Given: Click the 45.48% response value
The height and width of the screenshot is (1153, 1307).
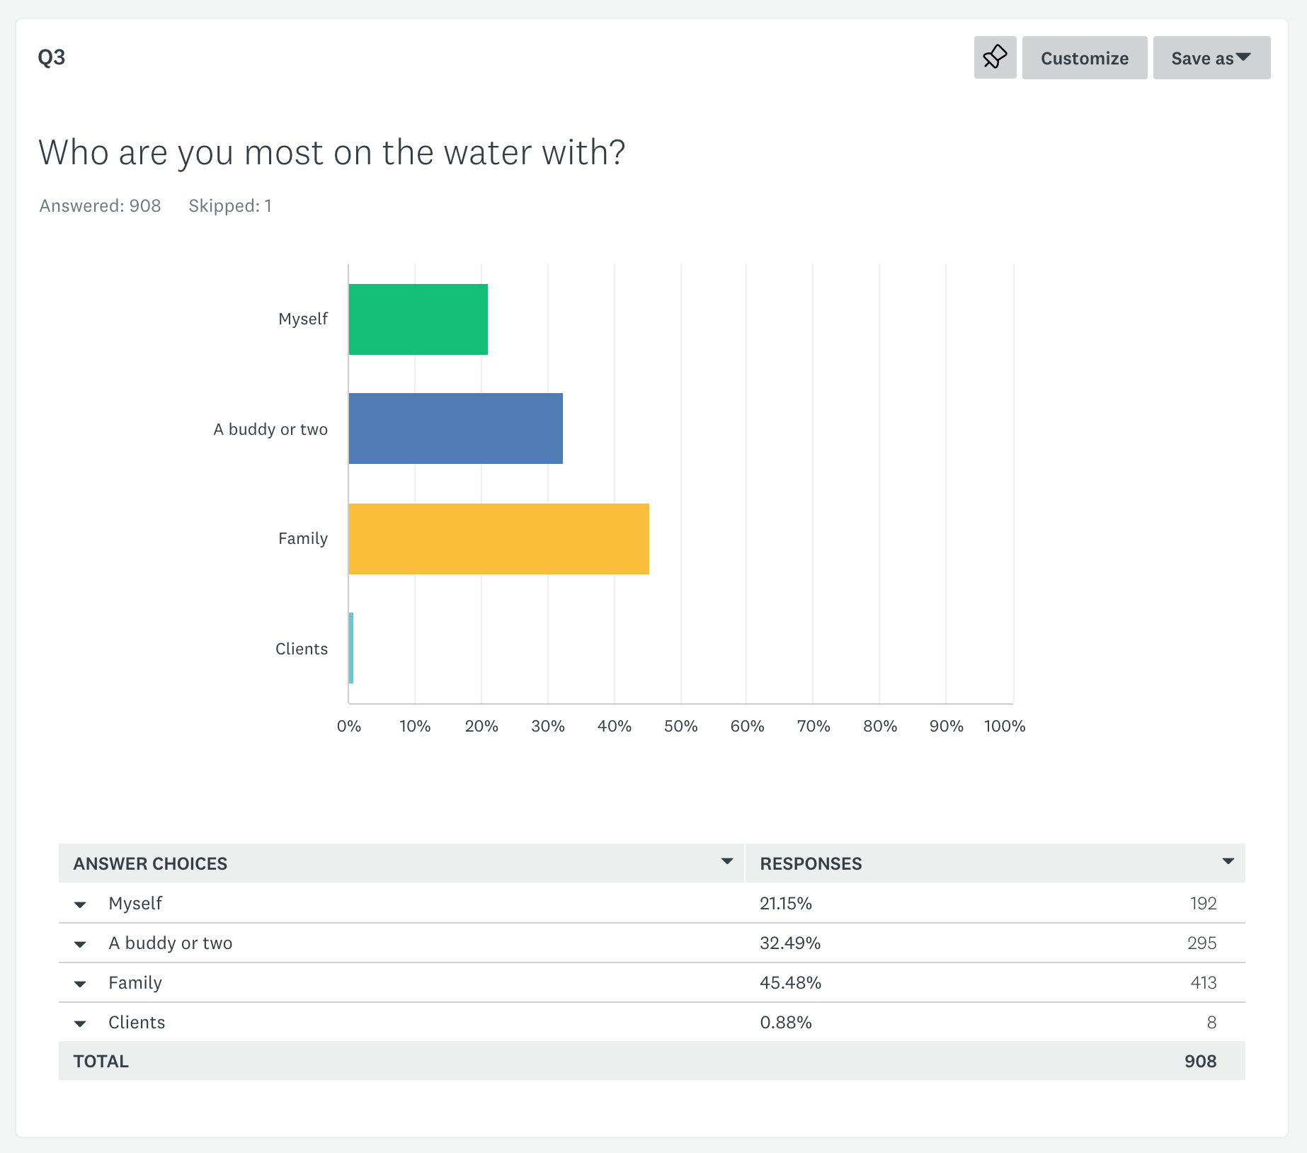Looking at the screenshot, I should tap(791, 983).
